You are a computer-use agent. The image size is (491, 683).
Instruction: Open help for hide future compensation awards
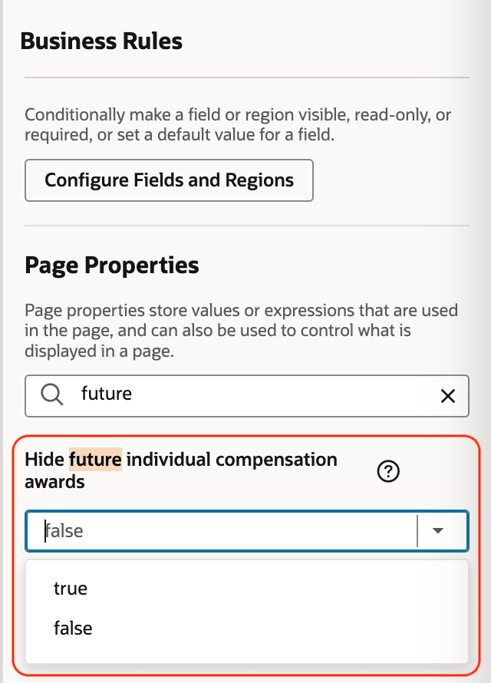tap(388, 471)
